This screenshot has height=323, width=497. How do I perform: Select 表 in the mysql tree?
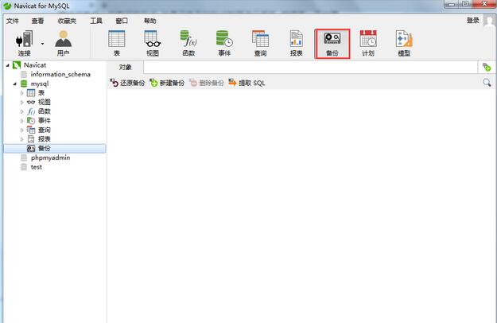click(x=41, y=93)
